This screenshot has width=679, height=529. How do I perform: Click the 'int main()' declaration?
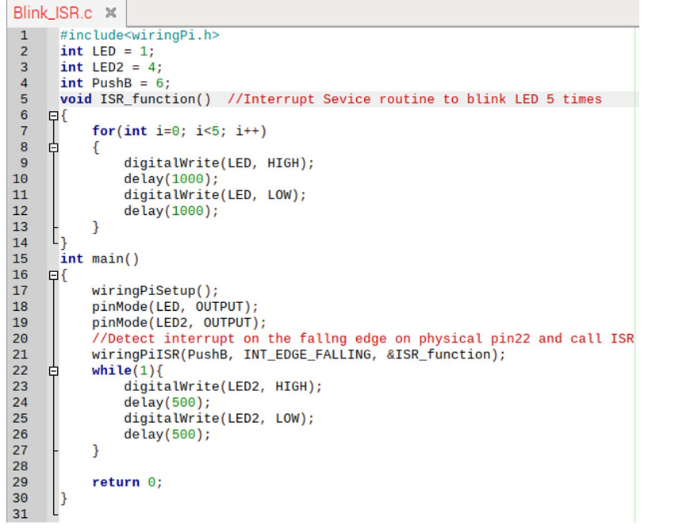pos(100,259)
